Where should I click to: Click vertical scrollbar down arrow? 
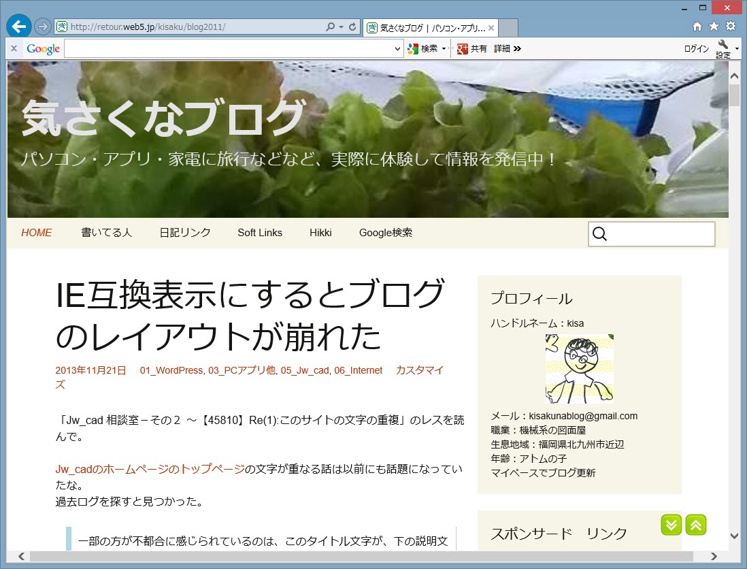734,536
